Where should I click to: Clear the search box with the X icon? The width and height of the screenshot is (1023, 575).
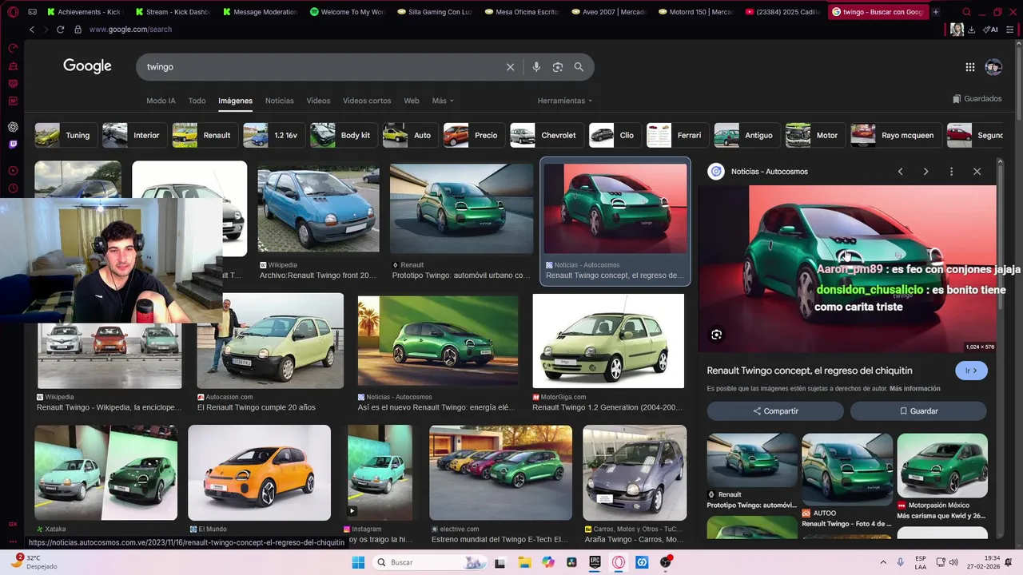[510, 67]
